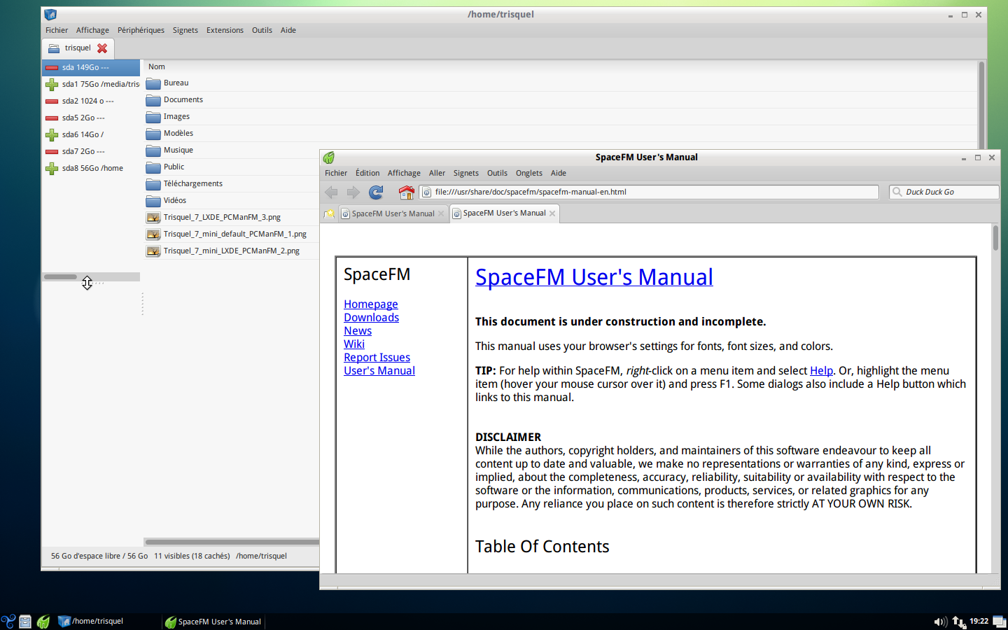The image size is (1008, 630).
Task: Click the Trisquel_7_LXDE_PCManFM_3.png thumbnail icon
Action: pos(153,218)
